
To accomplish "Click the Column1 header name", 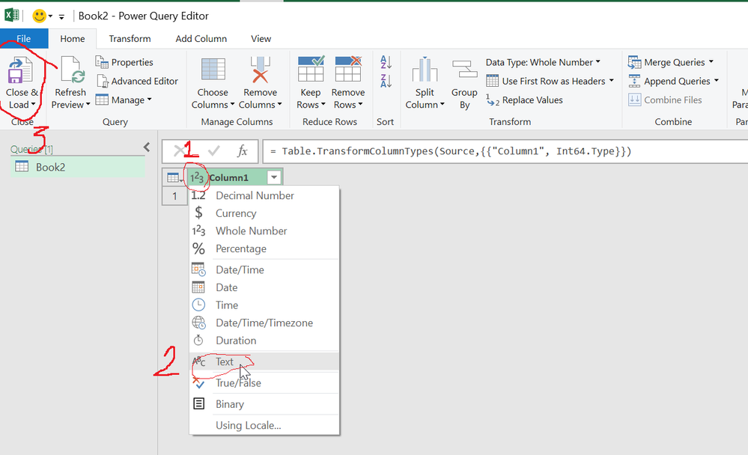I will [x=229, y=178].
